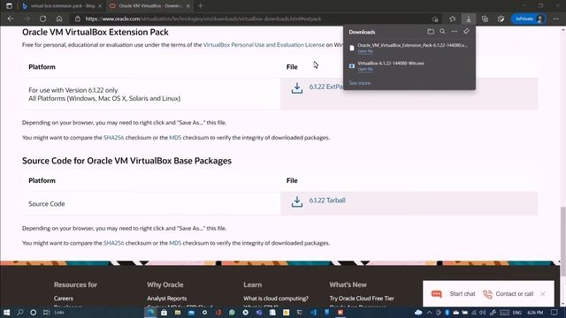This screenshot has height=318, width=566.
Task: Open Task View on the taskbar
Action: (x=46, y=312)
